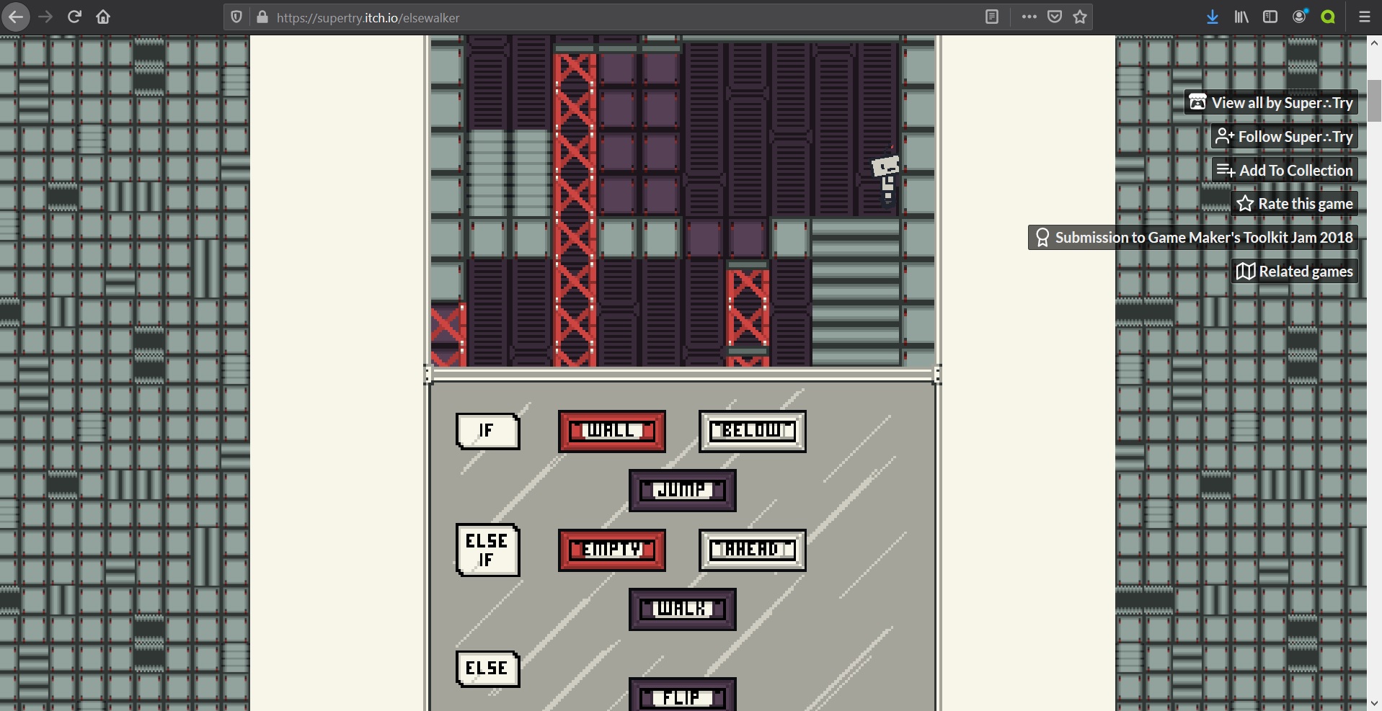Open the Firefox hamburger menu

click(x=1364, y=17)
